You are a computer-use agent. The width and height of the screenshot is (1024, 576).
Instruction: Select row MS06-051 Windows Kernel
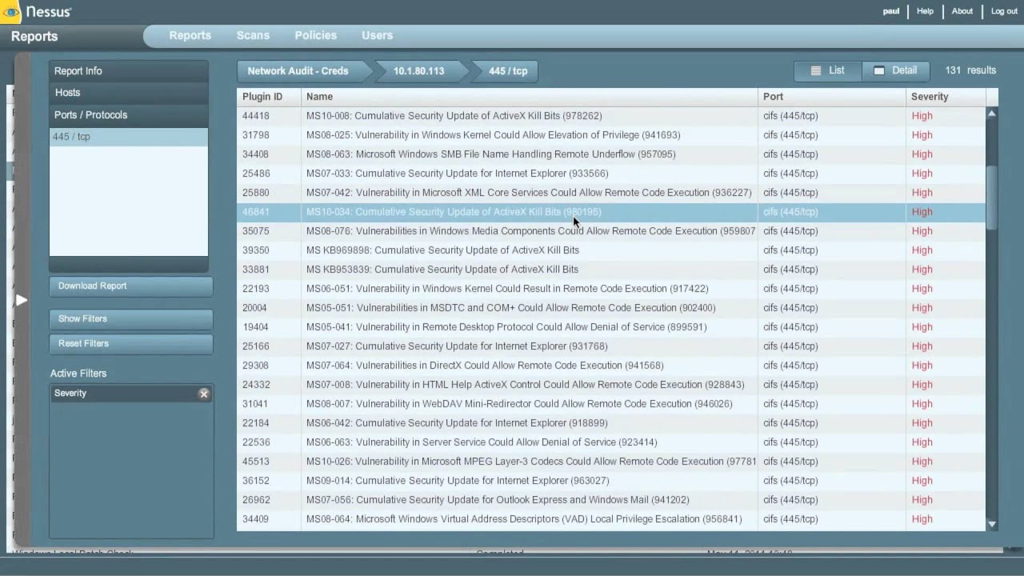[611, 289]
